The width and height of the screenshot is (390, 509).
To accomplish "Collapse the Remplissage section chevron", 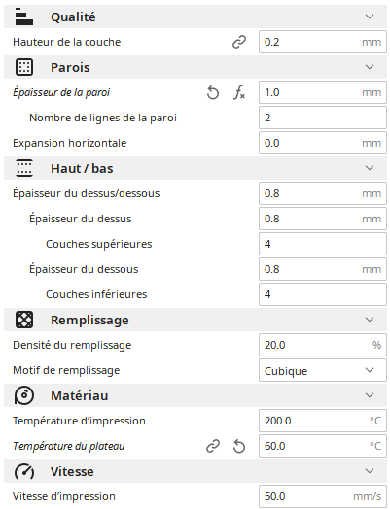I will [370, 320].
